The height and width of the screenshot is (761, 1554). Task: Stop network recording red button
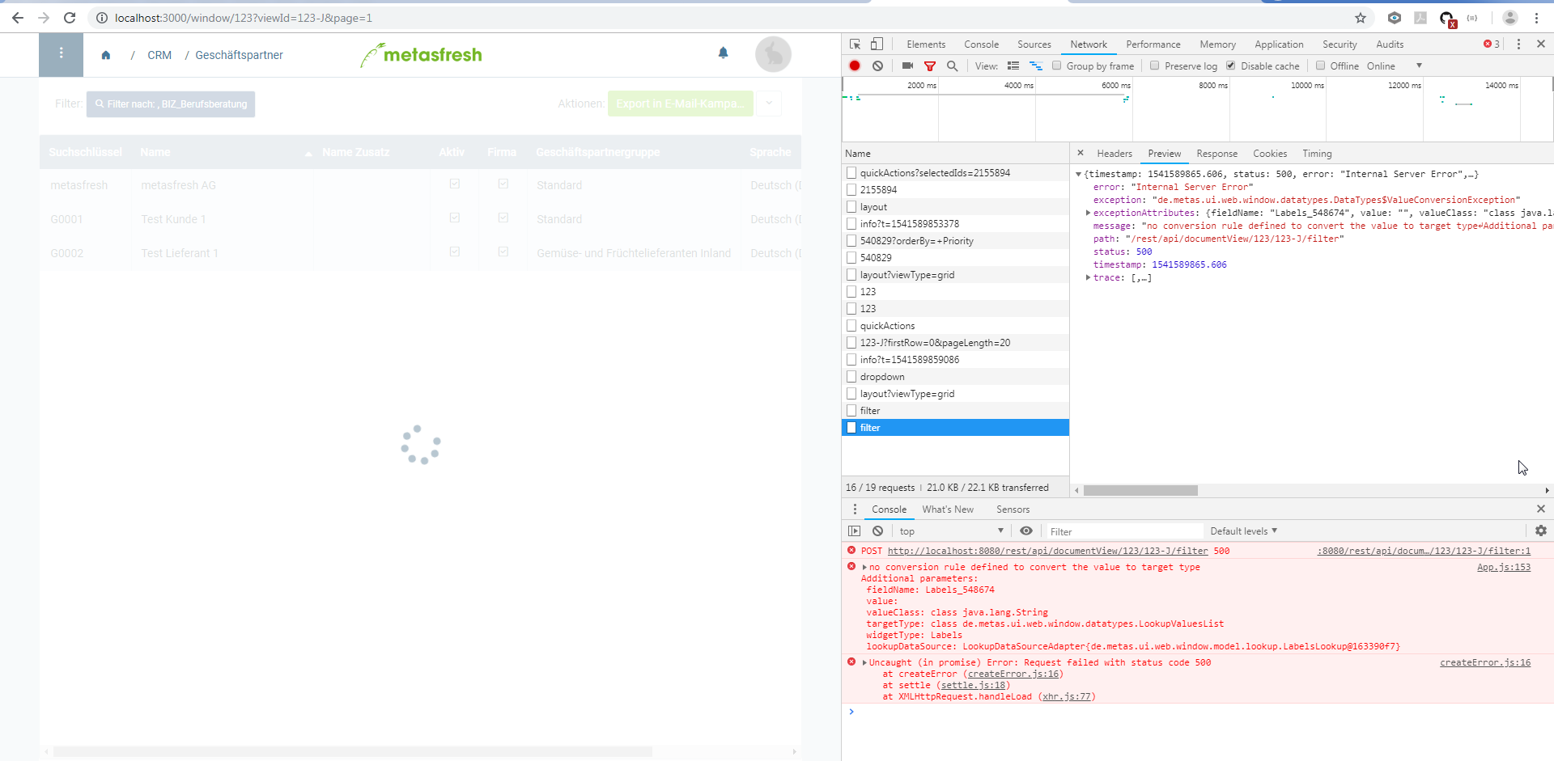(x=855, y=66)
